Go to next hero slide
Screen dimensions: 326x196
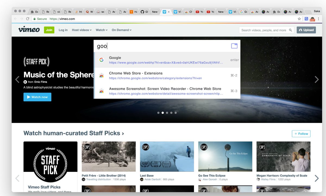click(316, 79)
